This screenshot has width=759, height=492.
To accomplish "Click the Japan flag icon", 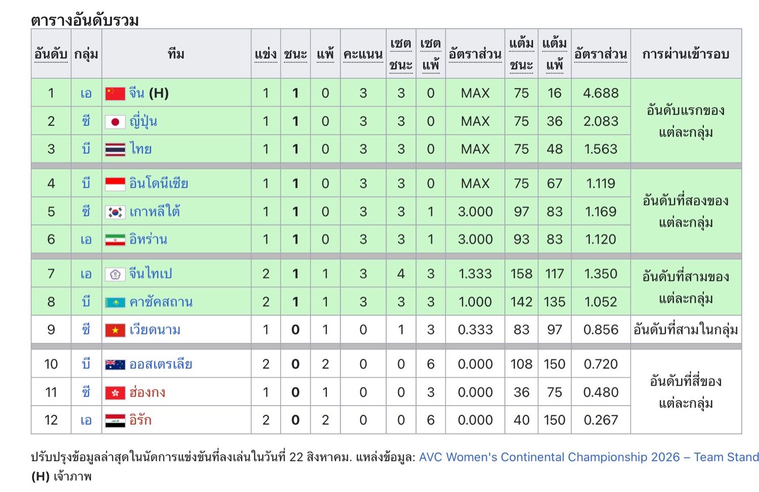I will pos(115,122).
